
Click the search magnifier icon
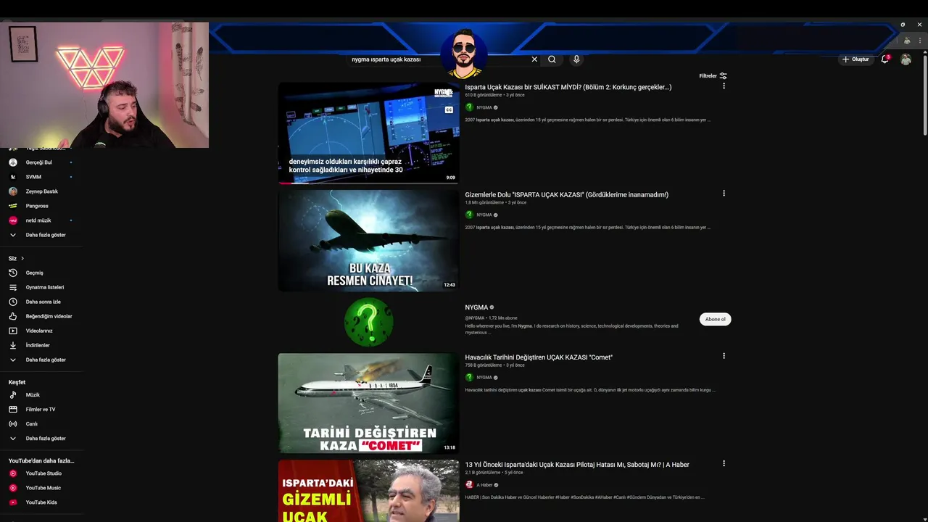(552, 59)
